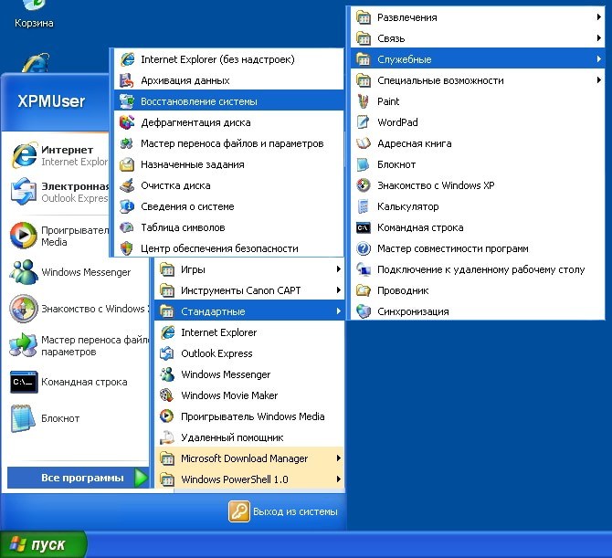
Task: Expand Windows PowerShell 1.0 submenu
Action: coord(338,479)
